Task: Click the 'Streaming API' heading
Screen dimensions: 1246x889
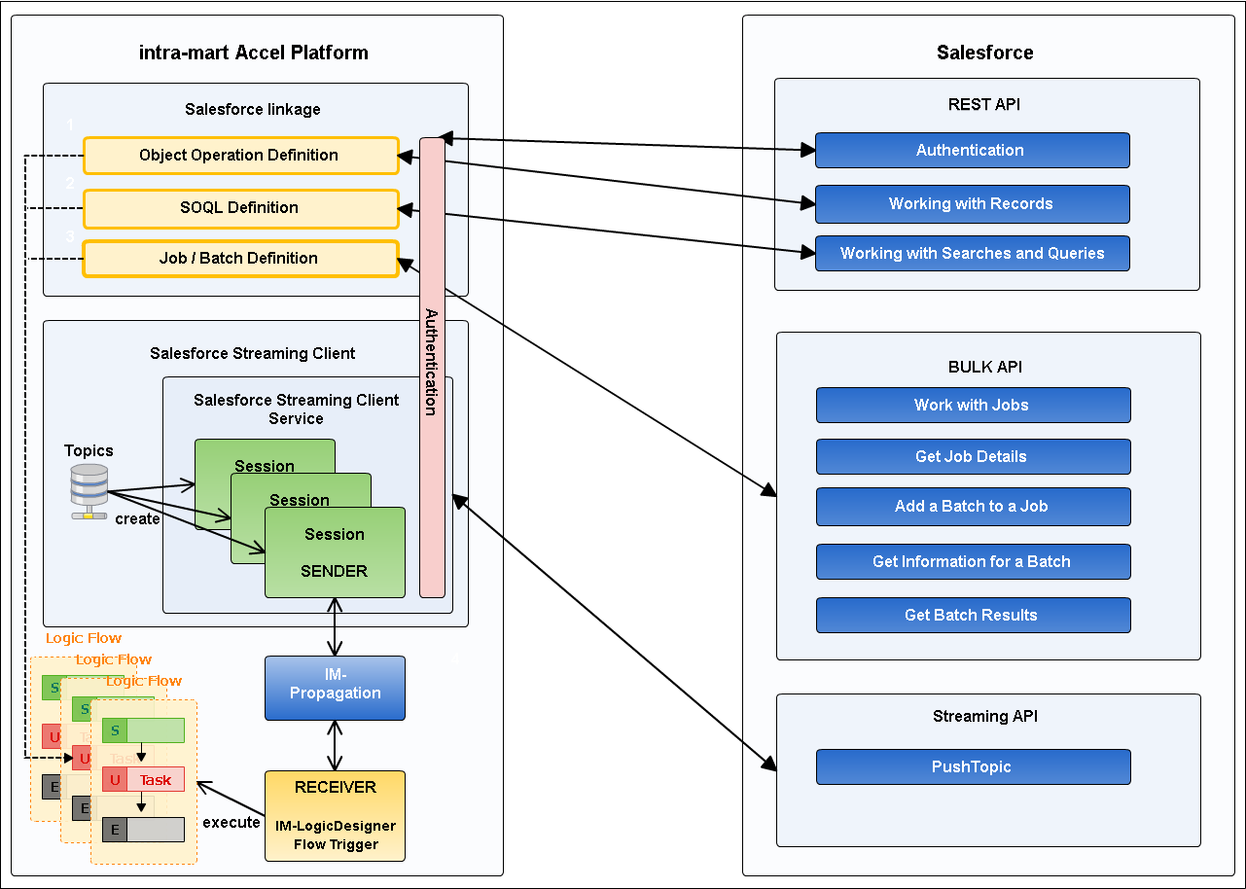Action: [985, 716]
